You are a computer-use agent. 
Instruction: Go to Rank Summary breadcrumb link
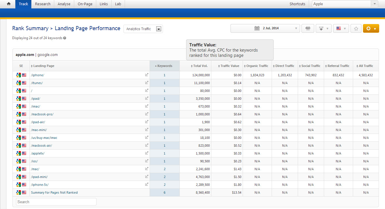30,28
